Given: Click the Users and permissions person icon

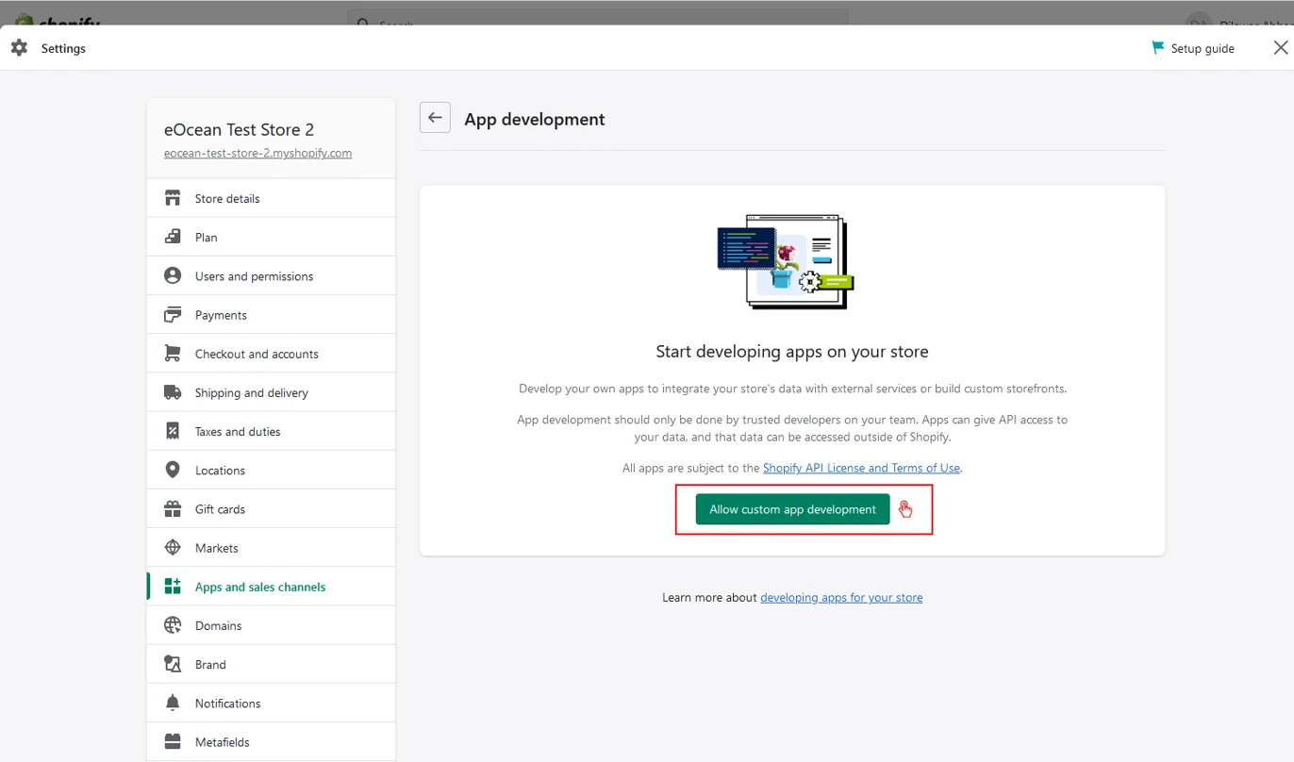Looking at the screenshot, I should [x=173, y=275].
